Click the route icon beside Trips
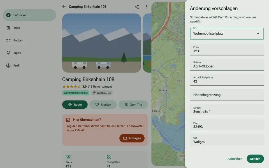Viewport: 269px width, 168px height. click(x=8, y=28)
